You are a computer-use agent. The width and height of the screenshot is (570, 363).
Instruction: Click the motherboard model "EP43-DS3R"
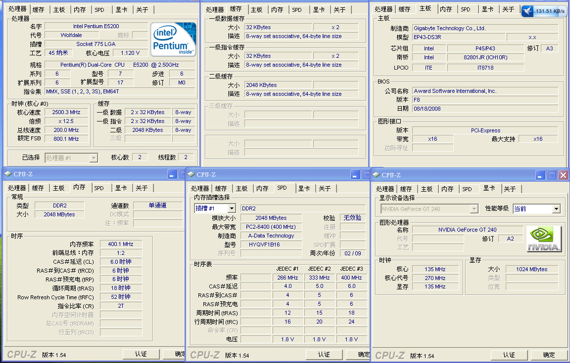click(458, 37)
